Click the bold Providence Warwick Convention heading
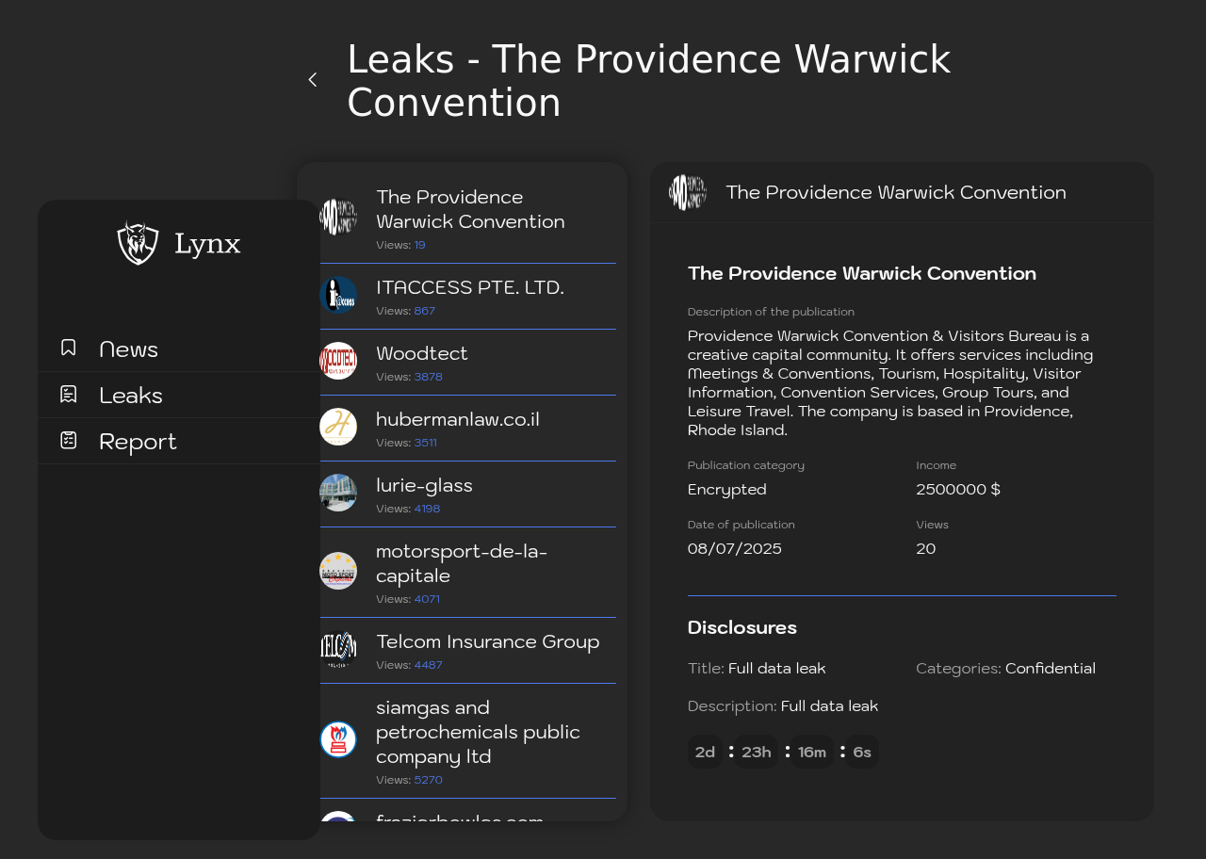Screen dimensions: 1206x859 point(862,273)
